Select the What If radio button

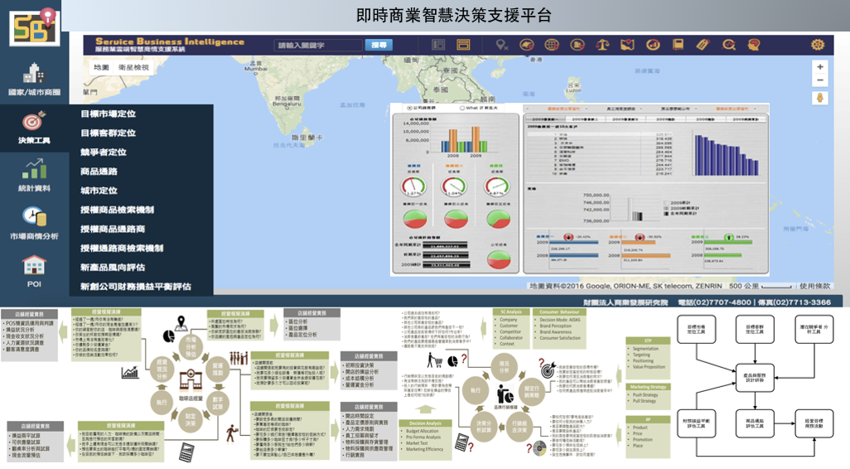(461, 108)
